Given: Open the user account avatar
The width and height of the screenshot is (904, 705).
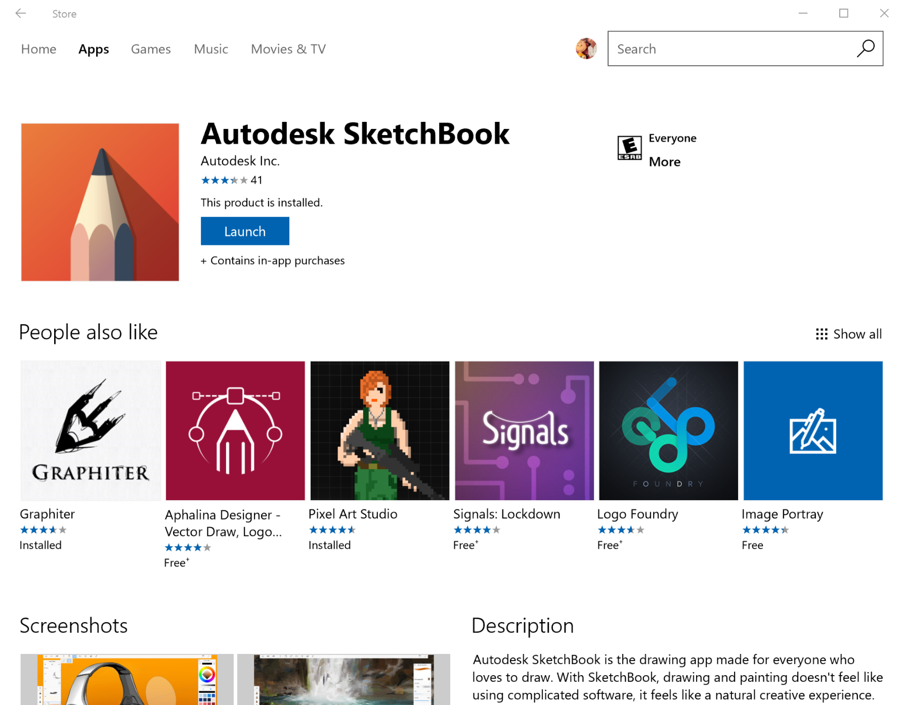Looking at the screenshot, I should click(x=586, y=49).
